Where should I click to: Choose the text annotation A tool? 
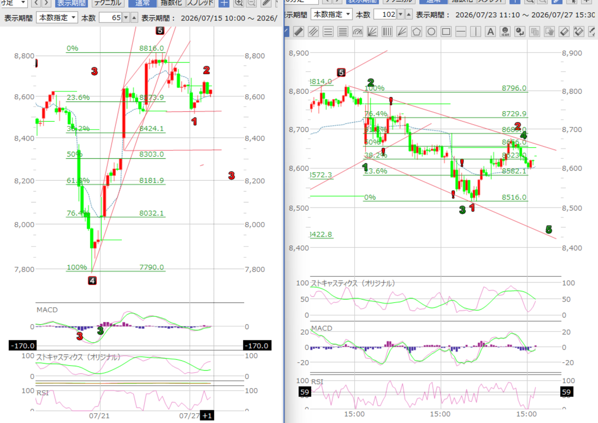pos(490,32)
